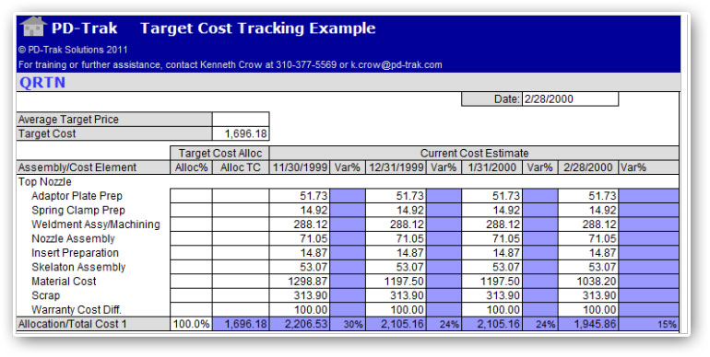
Task: Select the 12/31/1999 Skelaton Assembly cost cell
Action: coord(396,267)
